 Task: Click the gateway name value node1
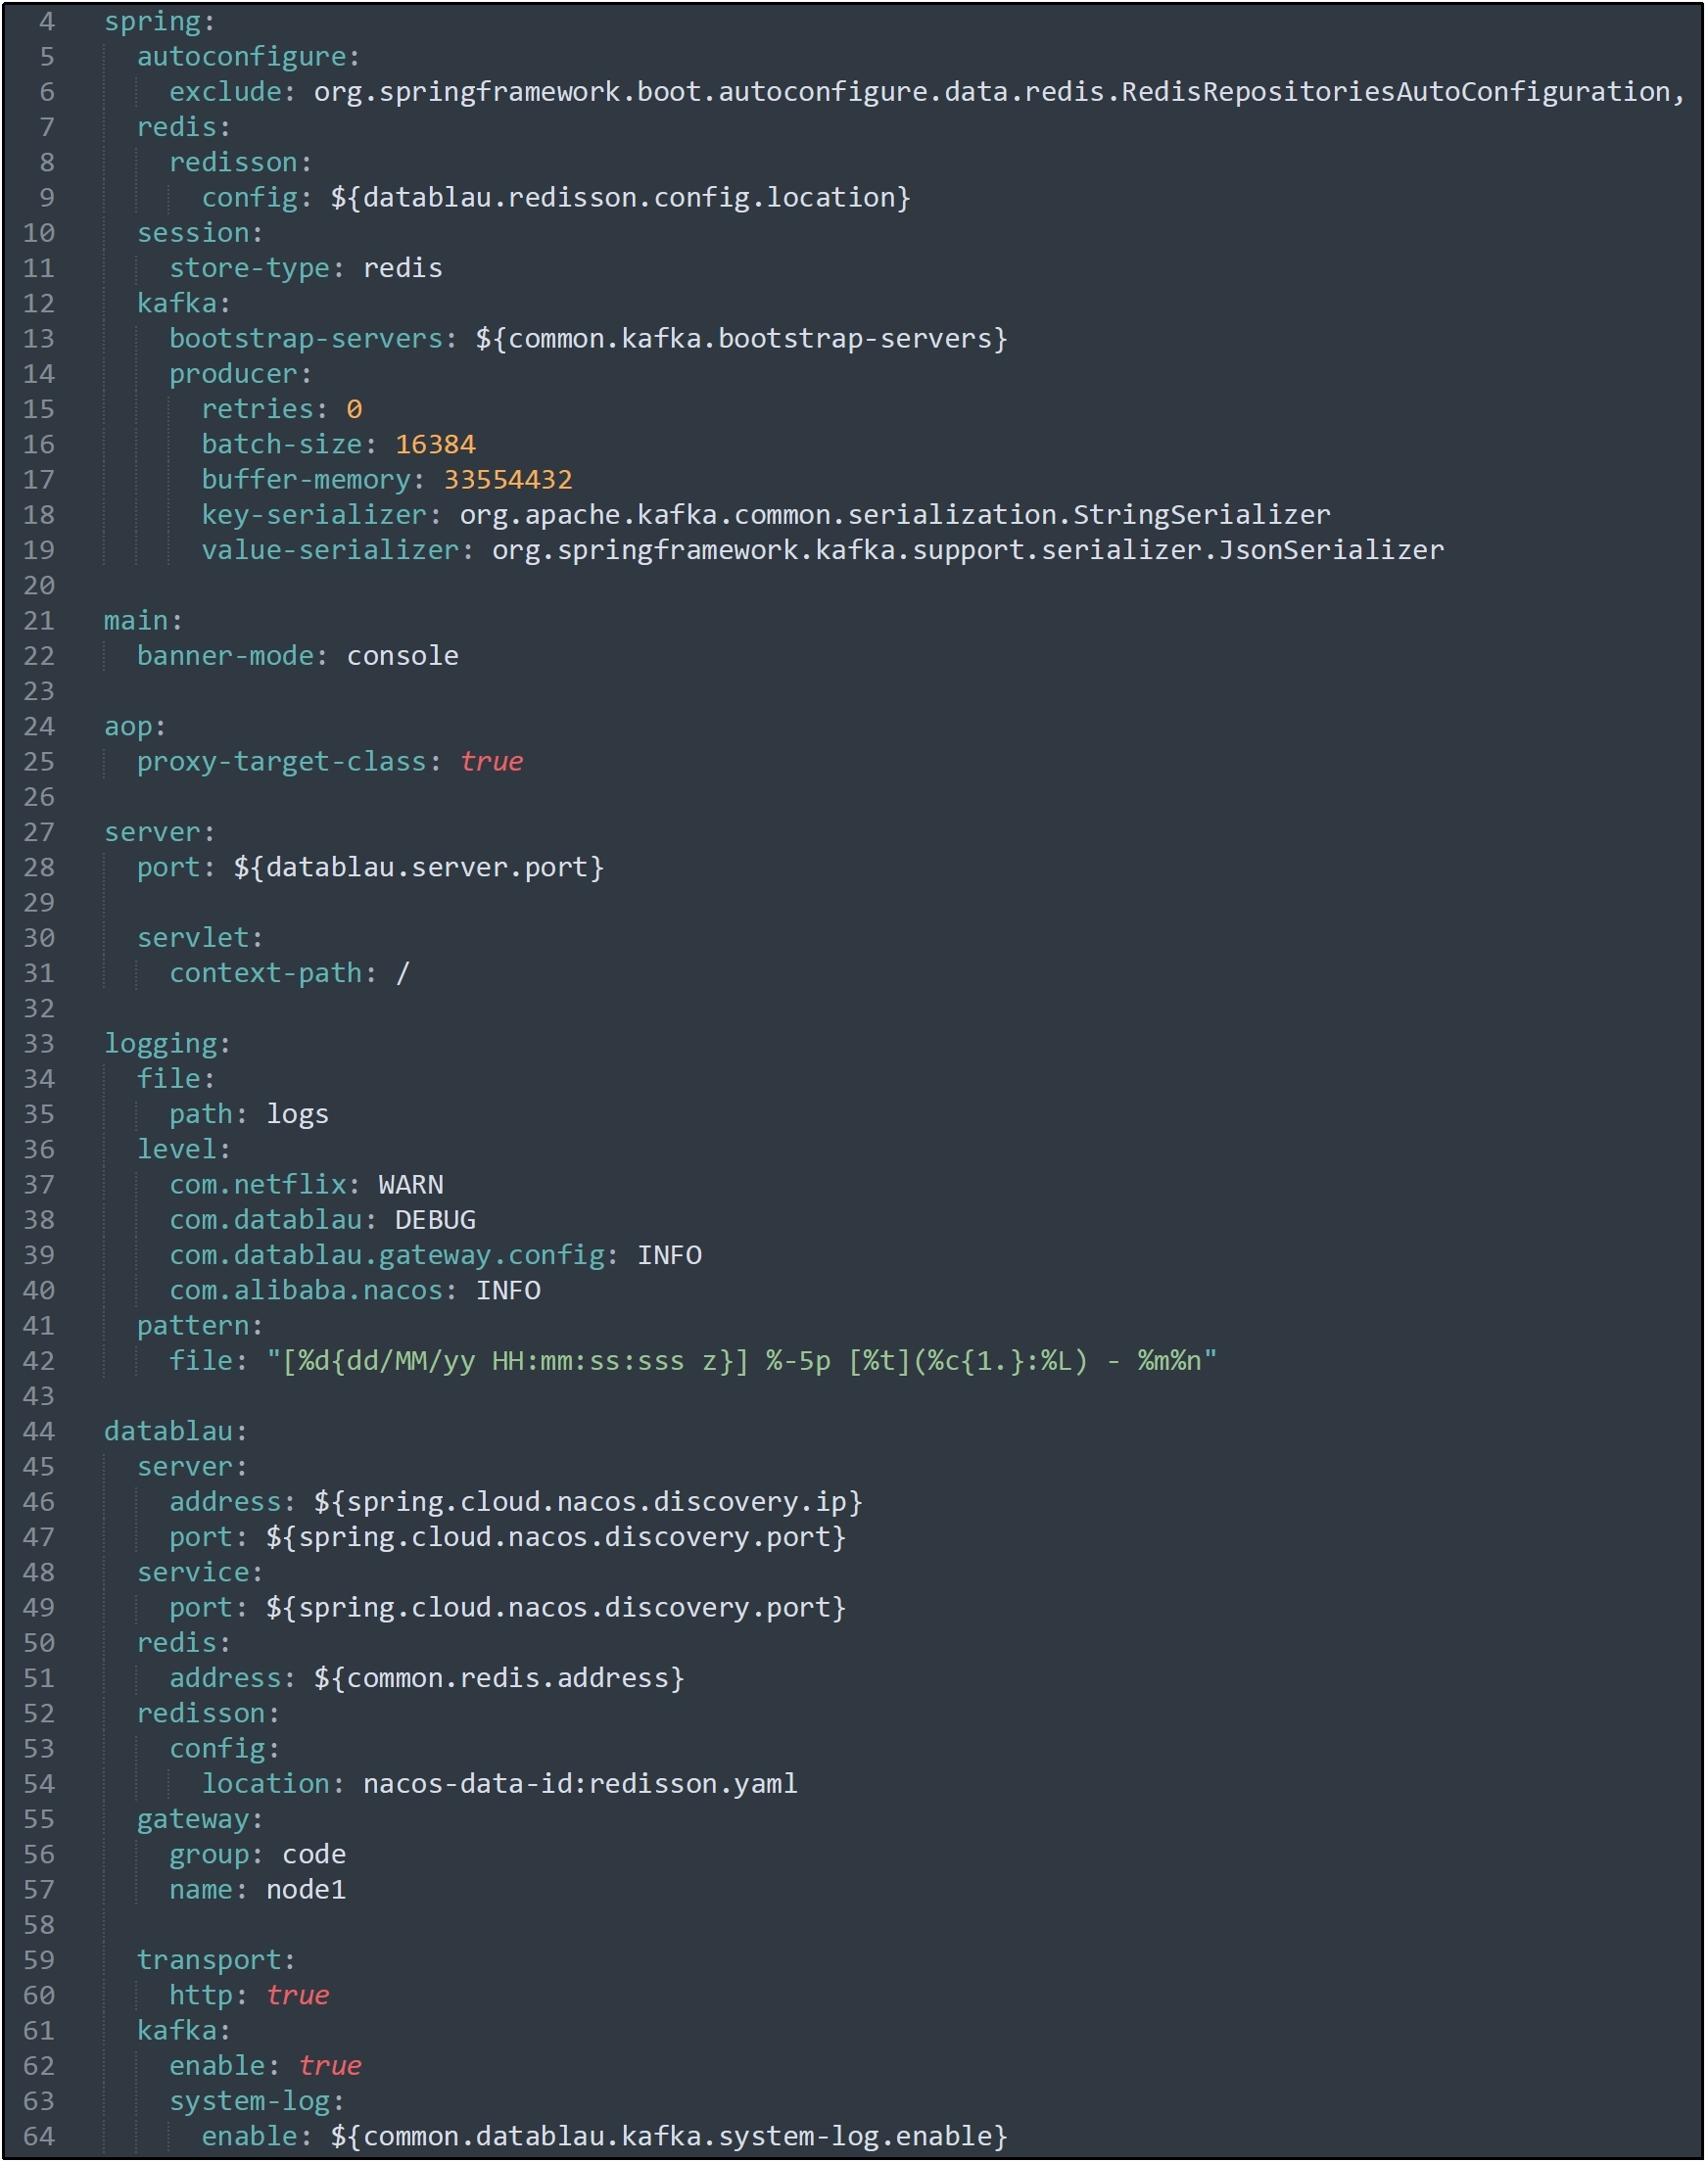pos(306,1890)
